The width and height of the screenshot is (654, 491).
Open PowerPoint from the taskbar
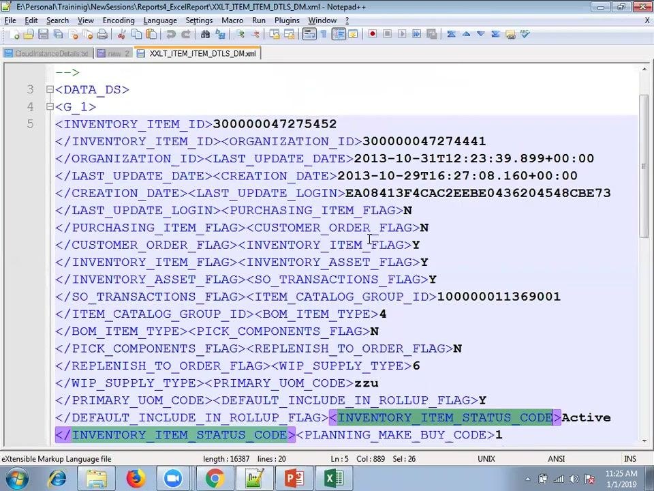click(294, 479)
